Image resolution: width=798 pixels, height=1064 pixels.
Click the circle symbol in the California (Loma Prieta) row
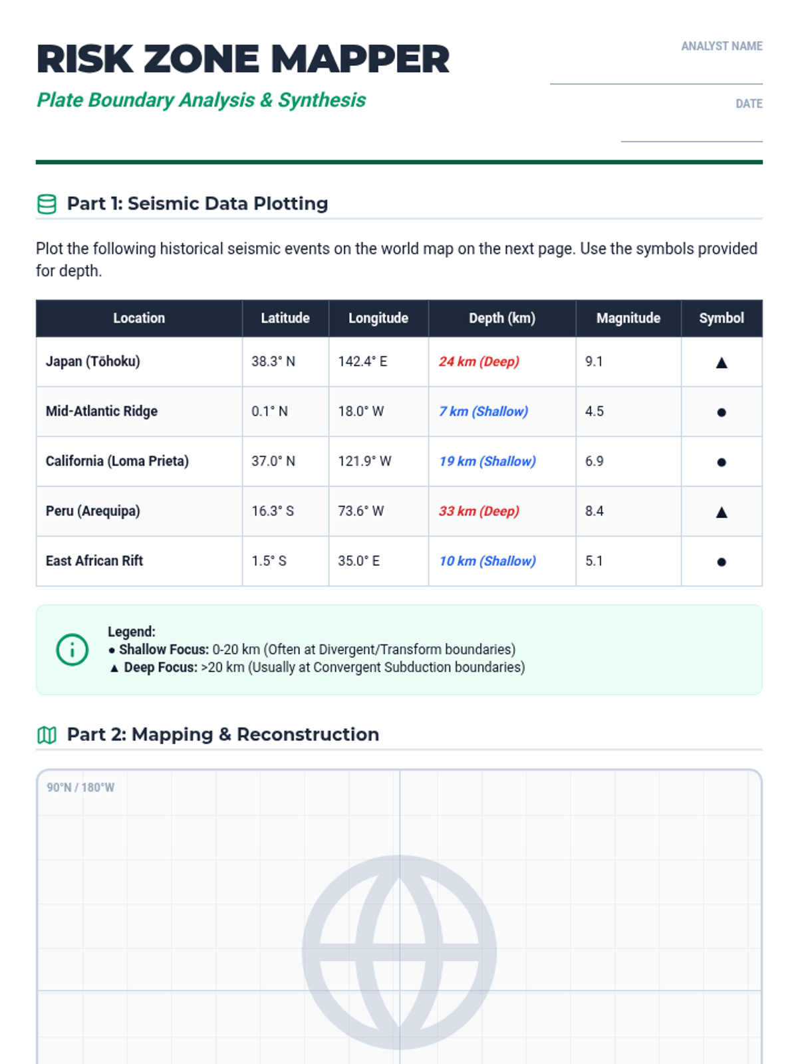[x=722, y=462]
